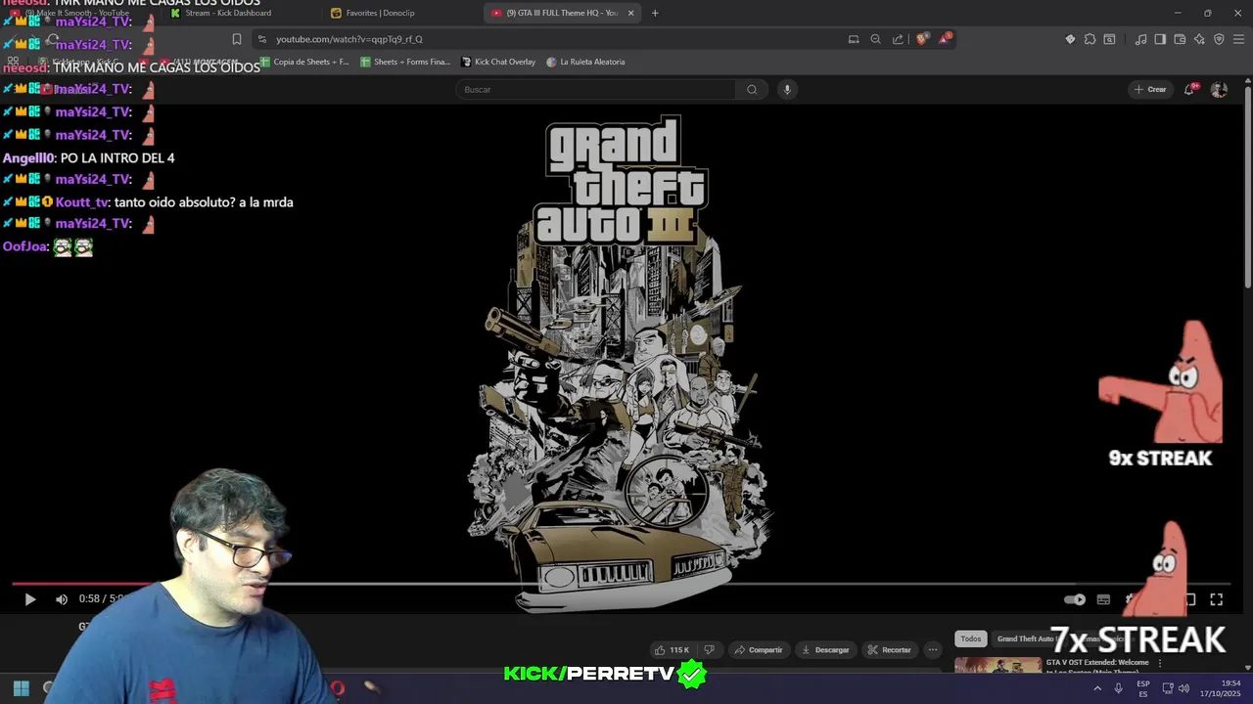Image resolution: width=1253 pixels, height=704 pixels.
Task: Open Brave Rewards triangle icon
Action: tap(945, 39)
